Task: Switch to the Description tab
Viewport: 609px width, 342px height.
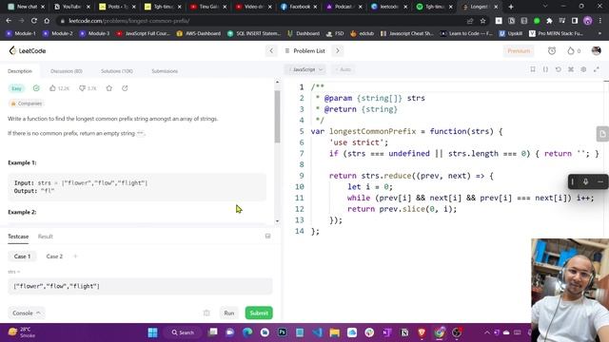Action: tap(20, 71)
